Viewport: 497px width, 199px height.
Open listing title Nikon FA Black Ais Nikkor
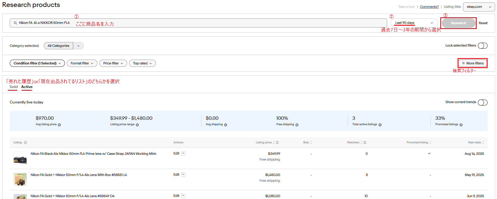pyautogui.click(x=94, y=154)
